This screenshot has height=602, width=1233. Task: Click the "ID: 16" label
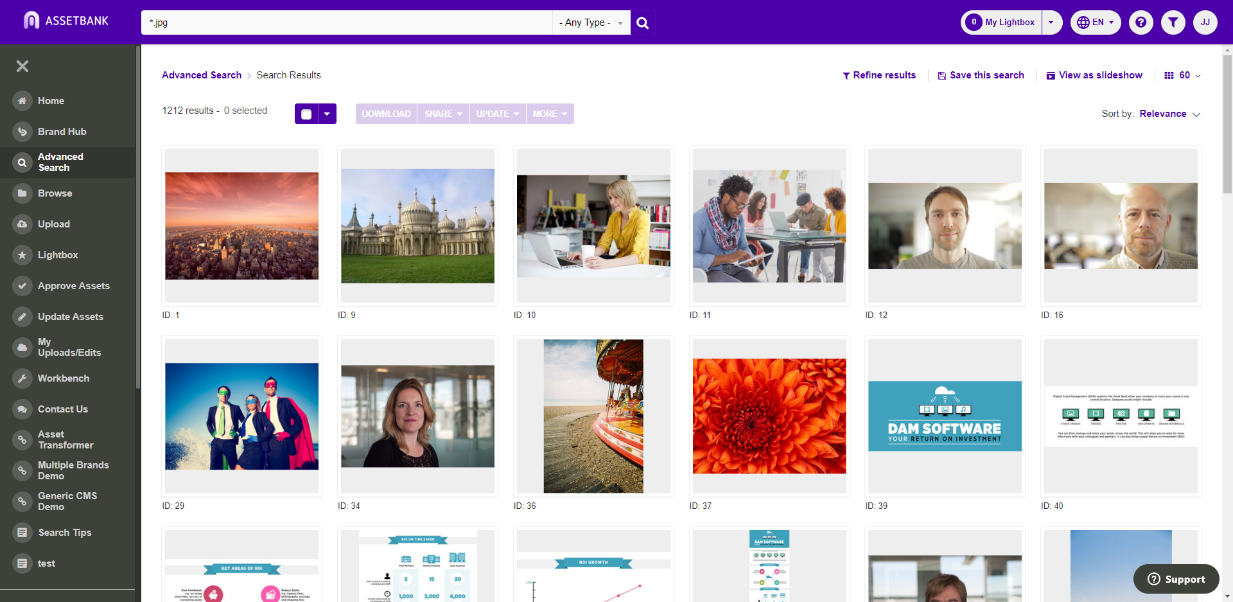click(x=1052, y=315)
